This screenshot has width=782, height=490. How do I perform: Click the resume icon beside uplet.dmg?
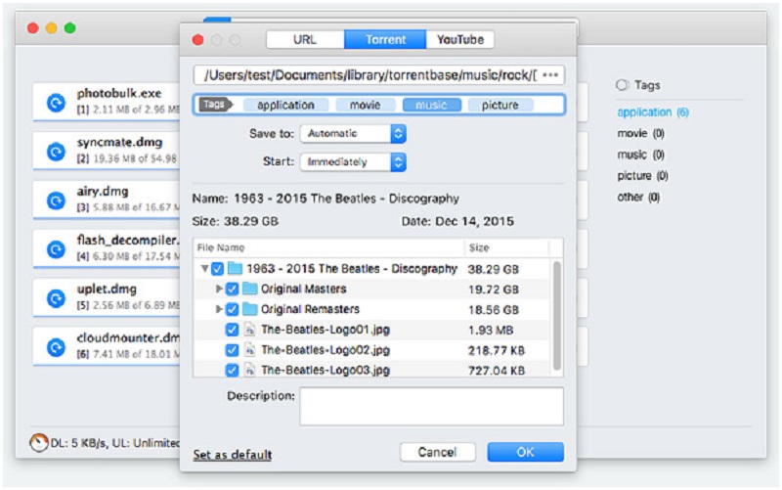[x=56, y=296]
